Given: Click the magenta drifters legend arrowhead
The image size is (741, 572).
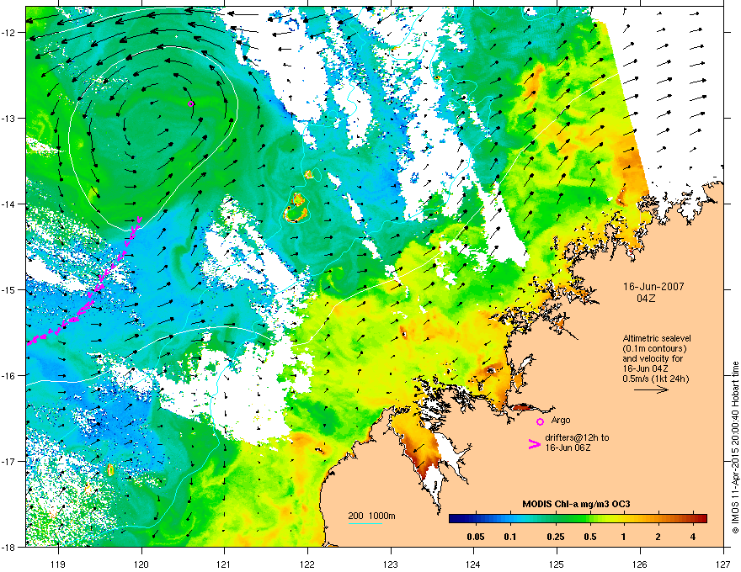Looking at the screenshot, I should tap(534, 444).
